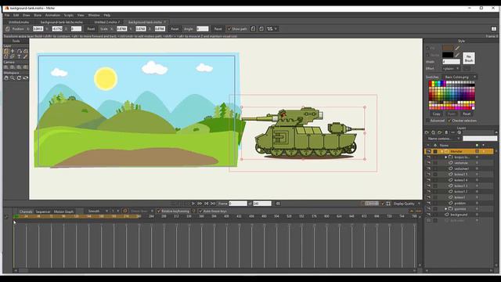Click the layer name search field
The image size is (501, 282).
pyautogui.click(x=480, y=139)
